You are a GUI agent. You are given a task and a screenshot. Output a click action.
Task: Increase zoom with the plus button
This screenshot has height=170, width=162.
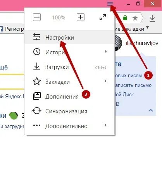(x=81, y=17)
